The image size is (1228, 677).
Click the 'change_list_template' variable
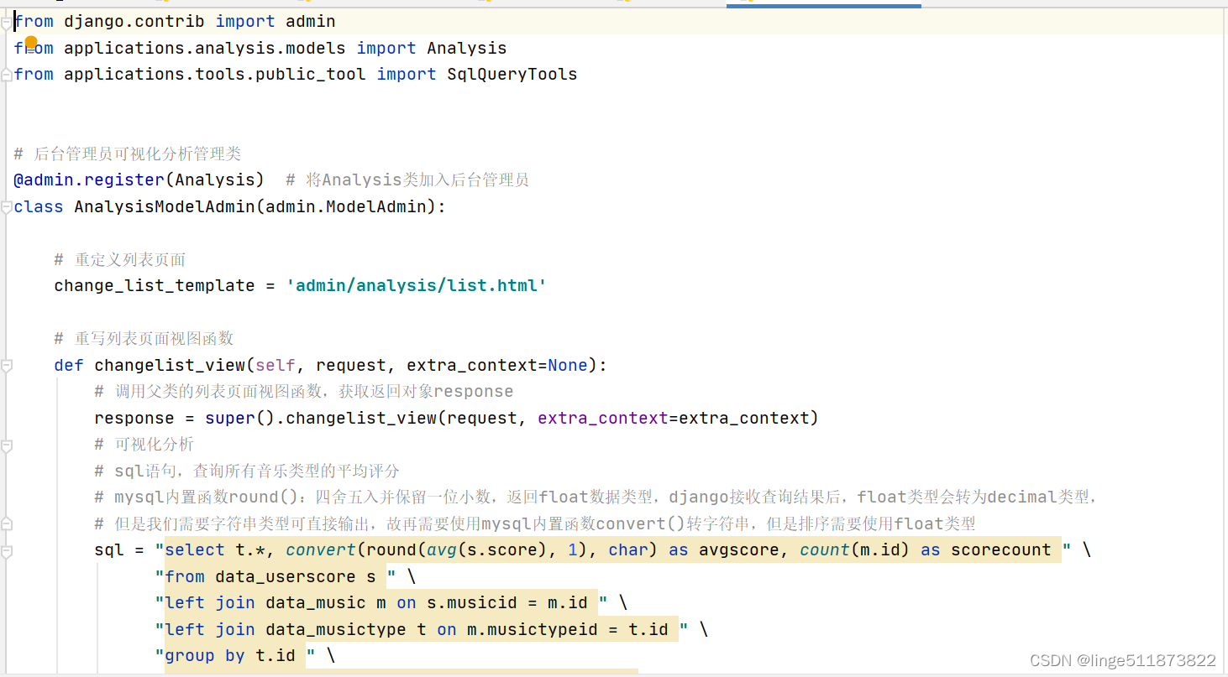pos(155,285)
